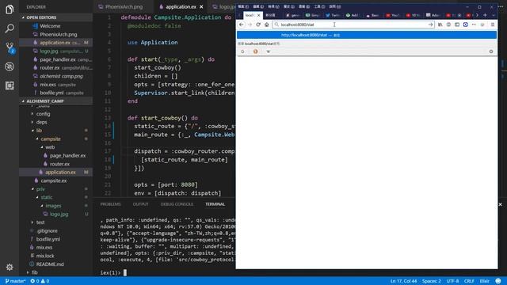This screenshot has width=507, height=285.
Task: Open boxfile.yml in project tree
Action: (x=48, y=239)
